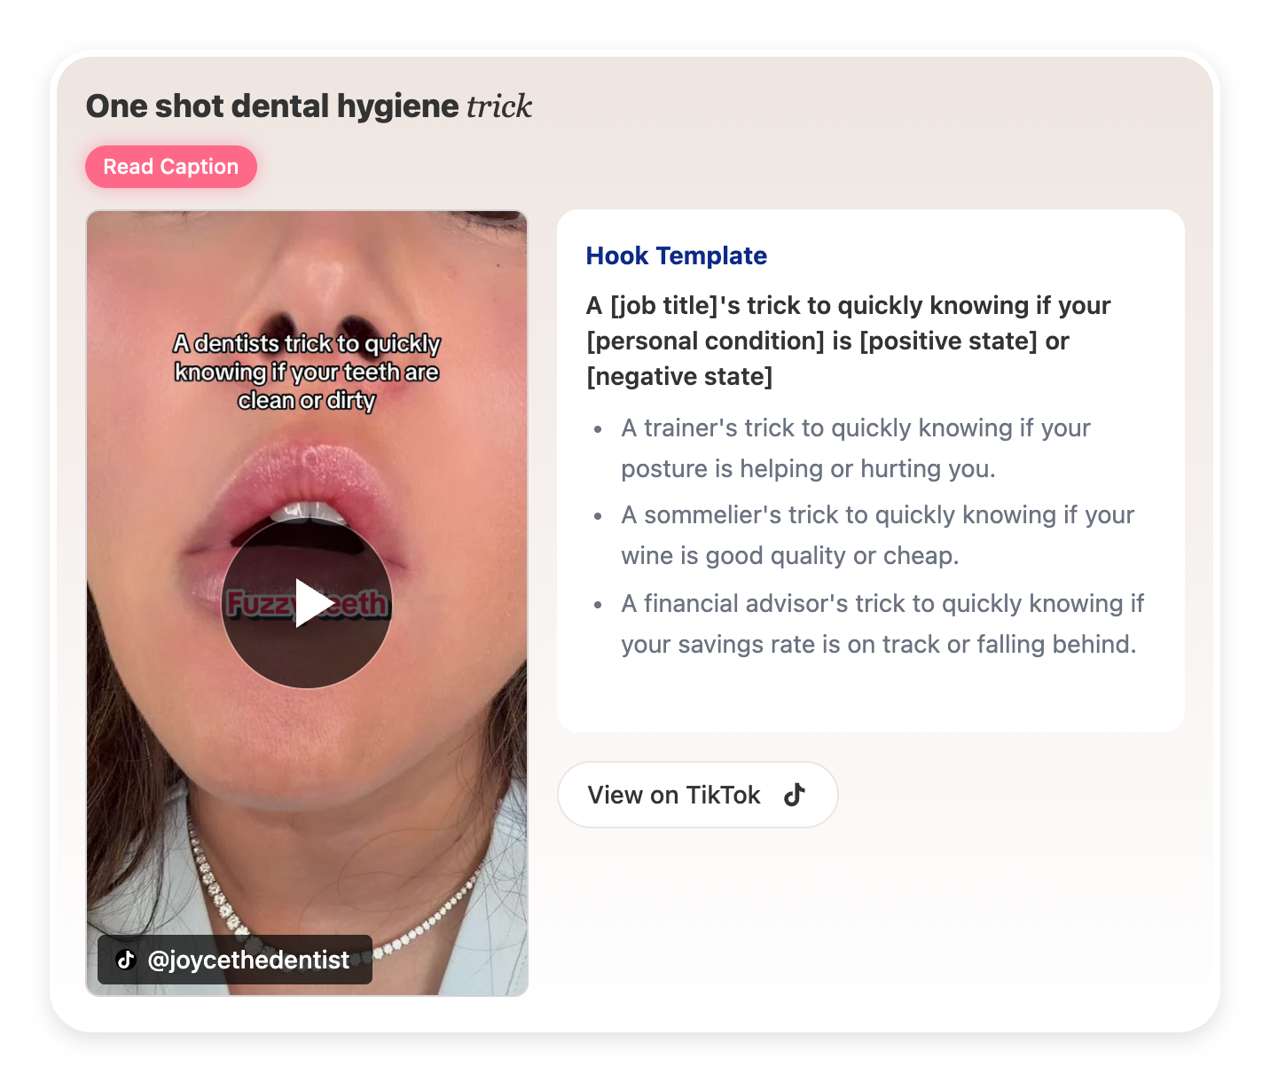Click the @joycethedentist username badge
The height and width of the screenshot is (1082, 1270).
point(235,959)
